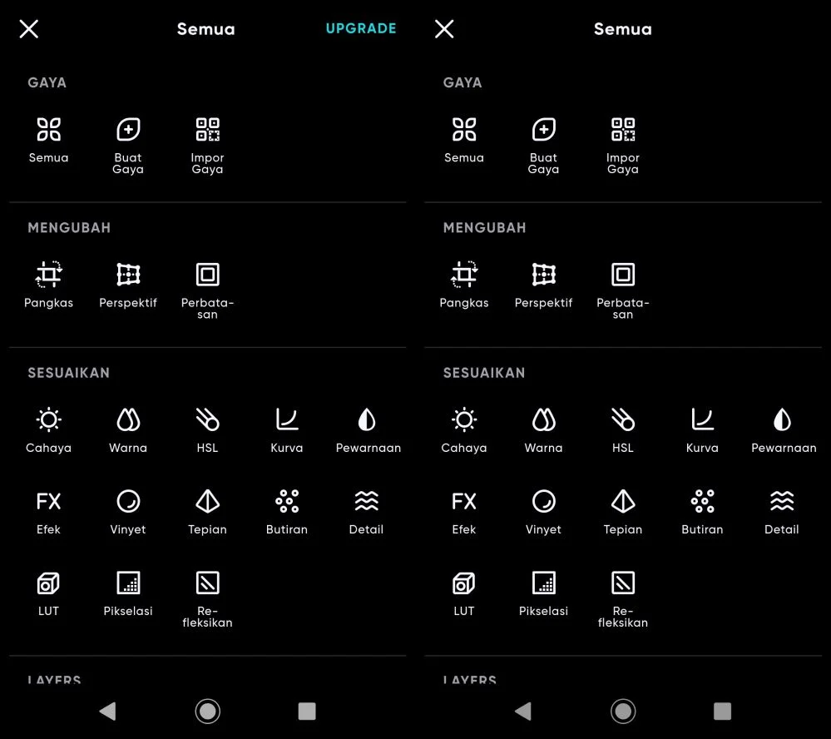Open Refleksikan tool in left panel

pos(208,599)
